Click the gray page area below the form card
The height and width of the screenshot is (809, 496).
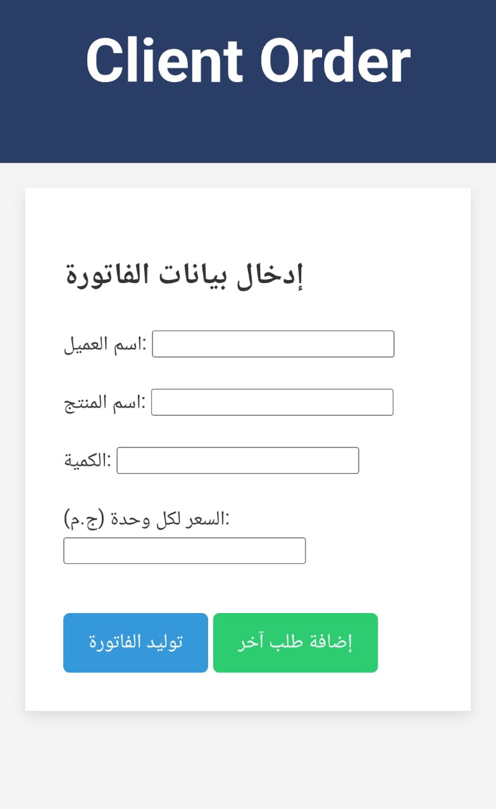248,758
